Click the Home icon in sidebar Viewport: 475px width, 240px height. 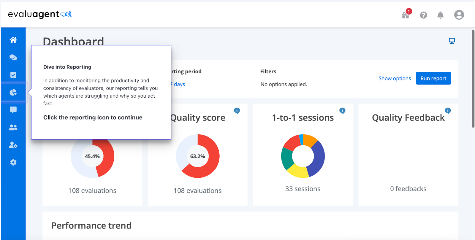pyautogui.click(x=13, y=40)
